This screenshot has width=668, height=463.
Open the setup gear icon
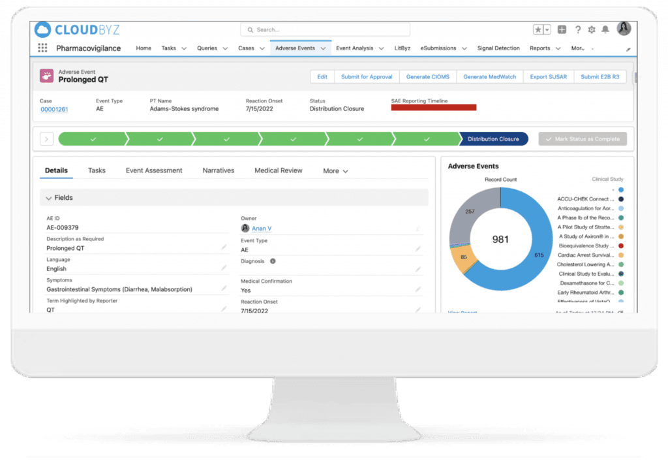(x=592, y=29)
